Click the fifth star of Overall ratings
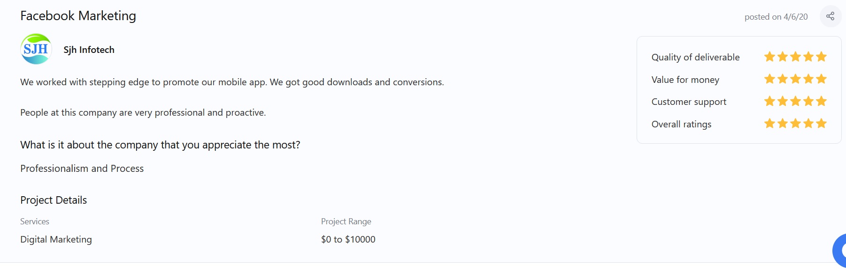This screenshot has width=846, height=273. [x=821, y=124]
